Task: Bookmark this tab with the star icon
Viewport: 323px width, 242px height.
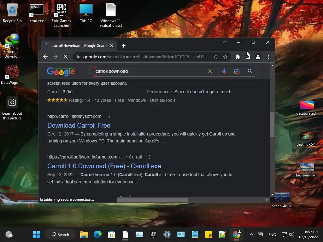Action: 225,57
